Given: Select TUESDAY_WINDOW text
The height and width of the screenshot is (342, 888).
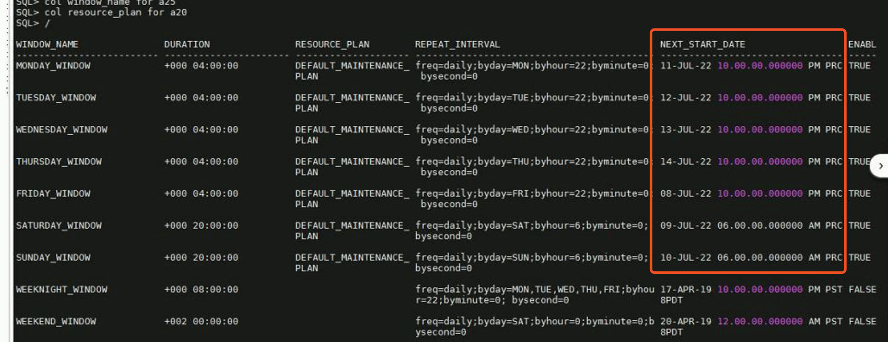Looking at the screenshot, I should click(x=56, y=98).
